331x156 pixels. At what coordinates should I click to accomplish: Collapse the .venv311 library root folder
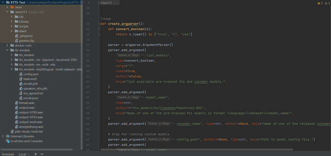point(7,12)
